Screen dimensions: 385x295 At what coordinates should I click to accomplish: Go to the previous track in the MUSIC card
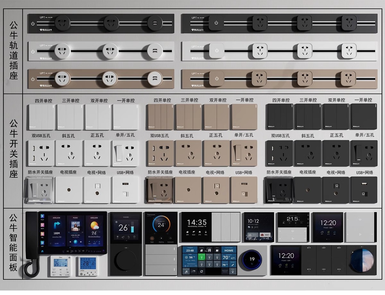[x=70, y=242]
